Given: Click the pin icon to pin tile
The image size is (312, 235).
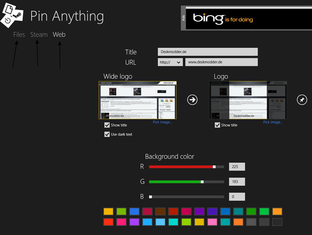Looking at the screenshot, I should click(301, 100).
